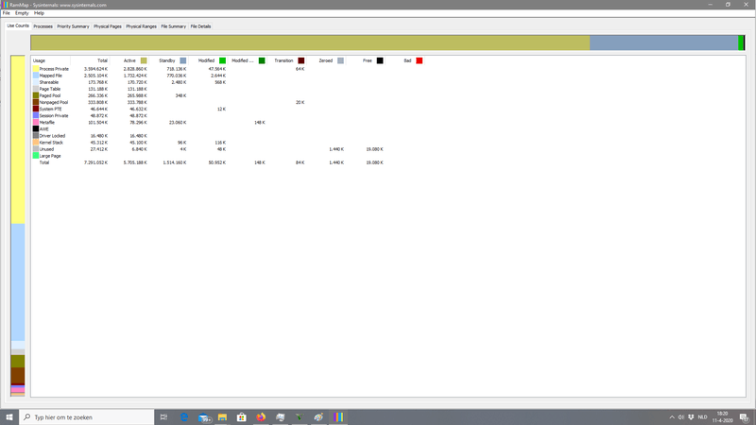Open the File menu
Viewport: 756px width, 425px height.
6,13
